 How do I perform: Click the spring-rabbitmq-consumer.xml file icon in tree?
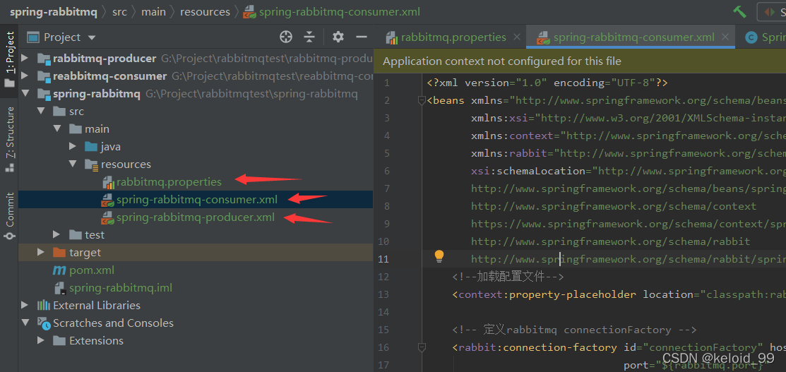pos(108,200)
